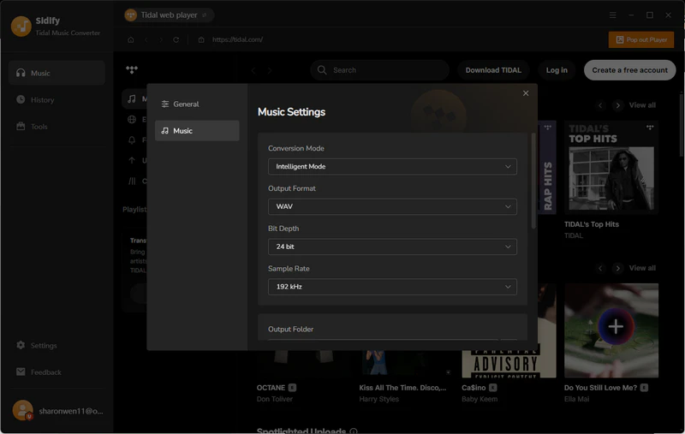Click the Tidal collection bars icon
The height and width of the screenshot is (434, 685).
(x=132, y=181)
